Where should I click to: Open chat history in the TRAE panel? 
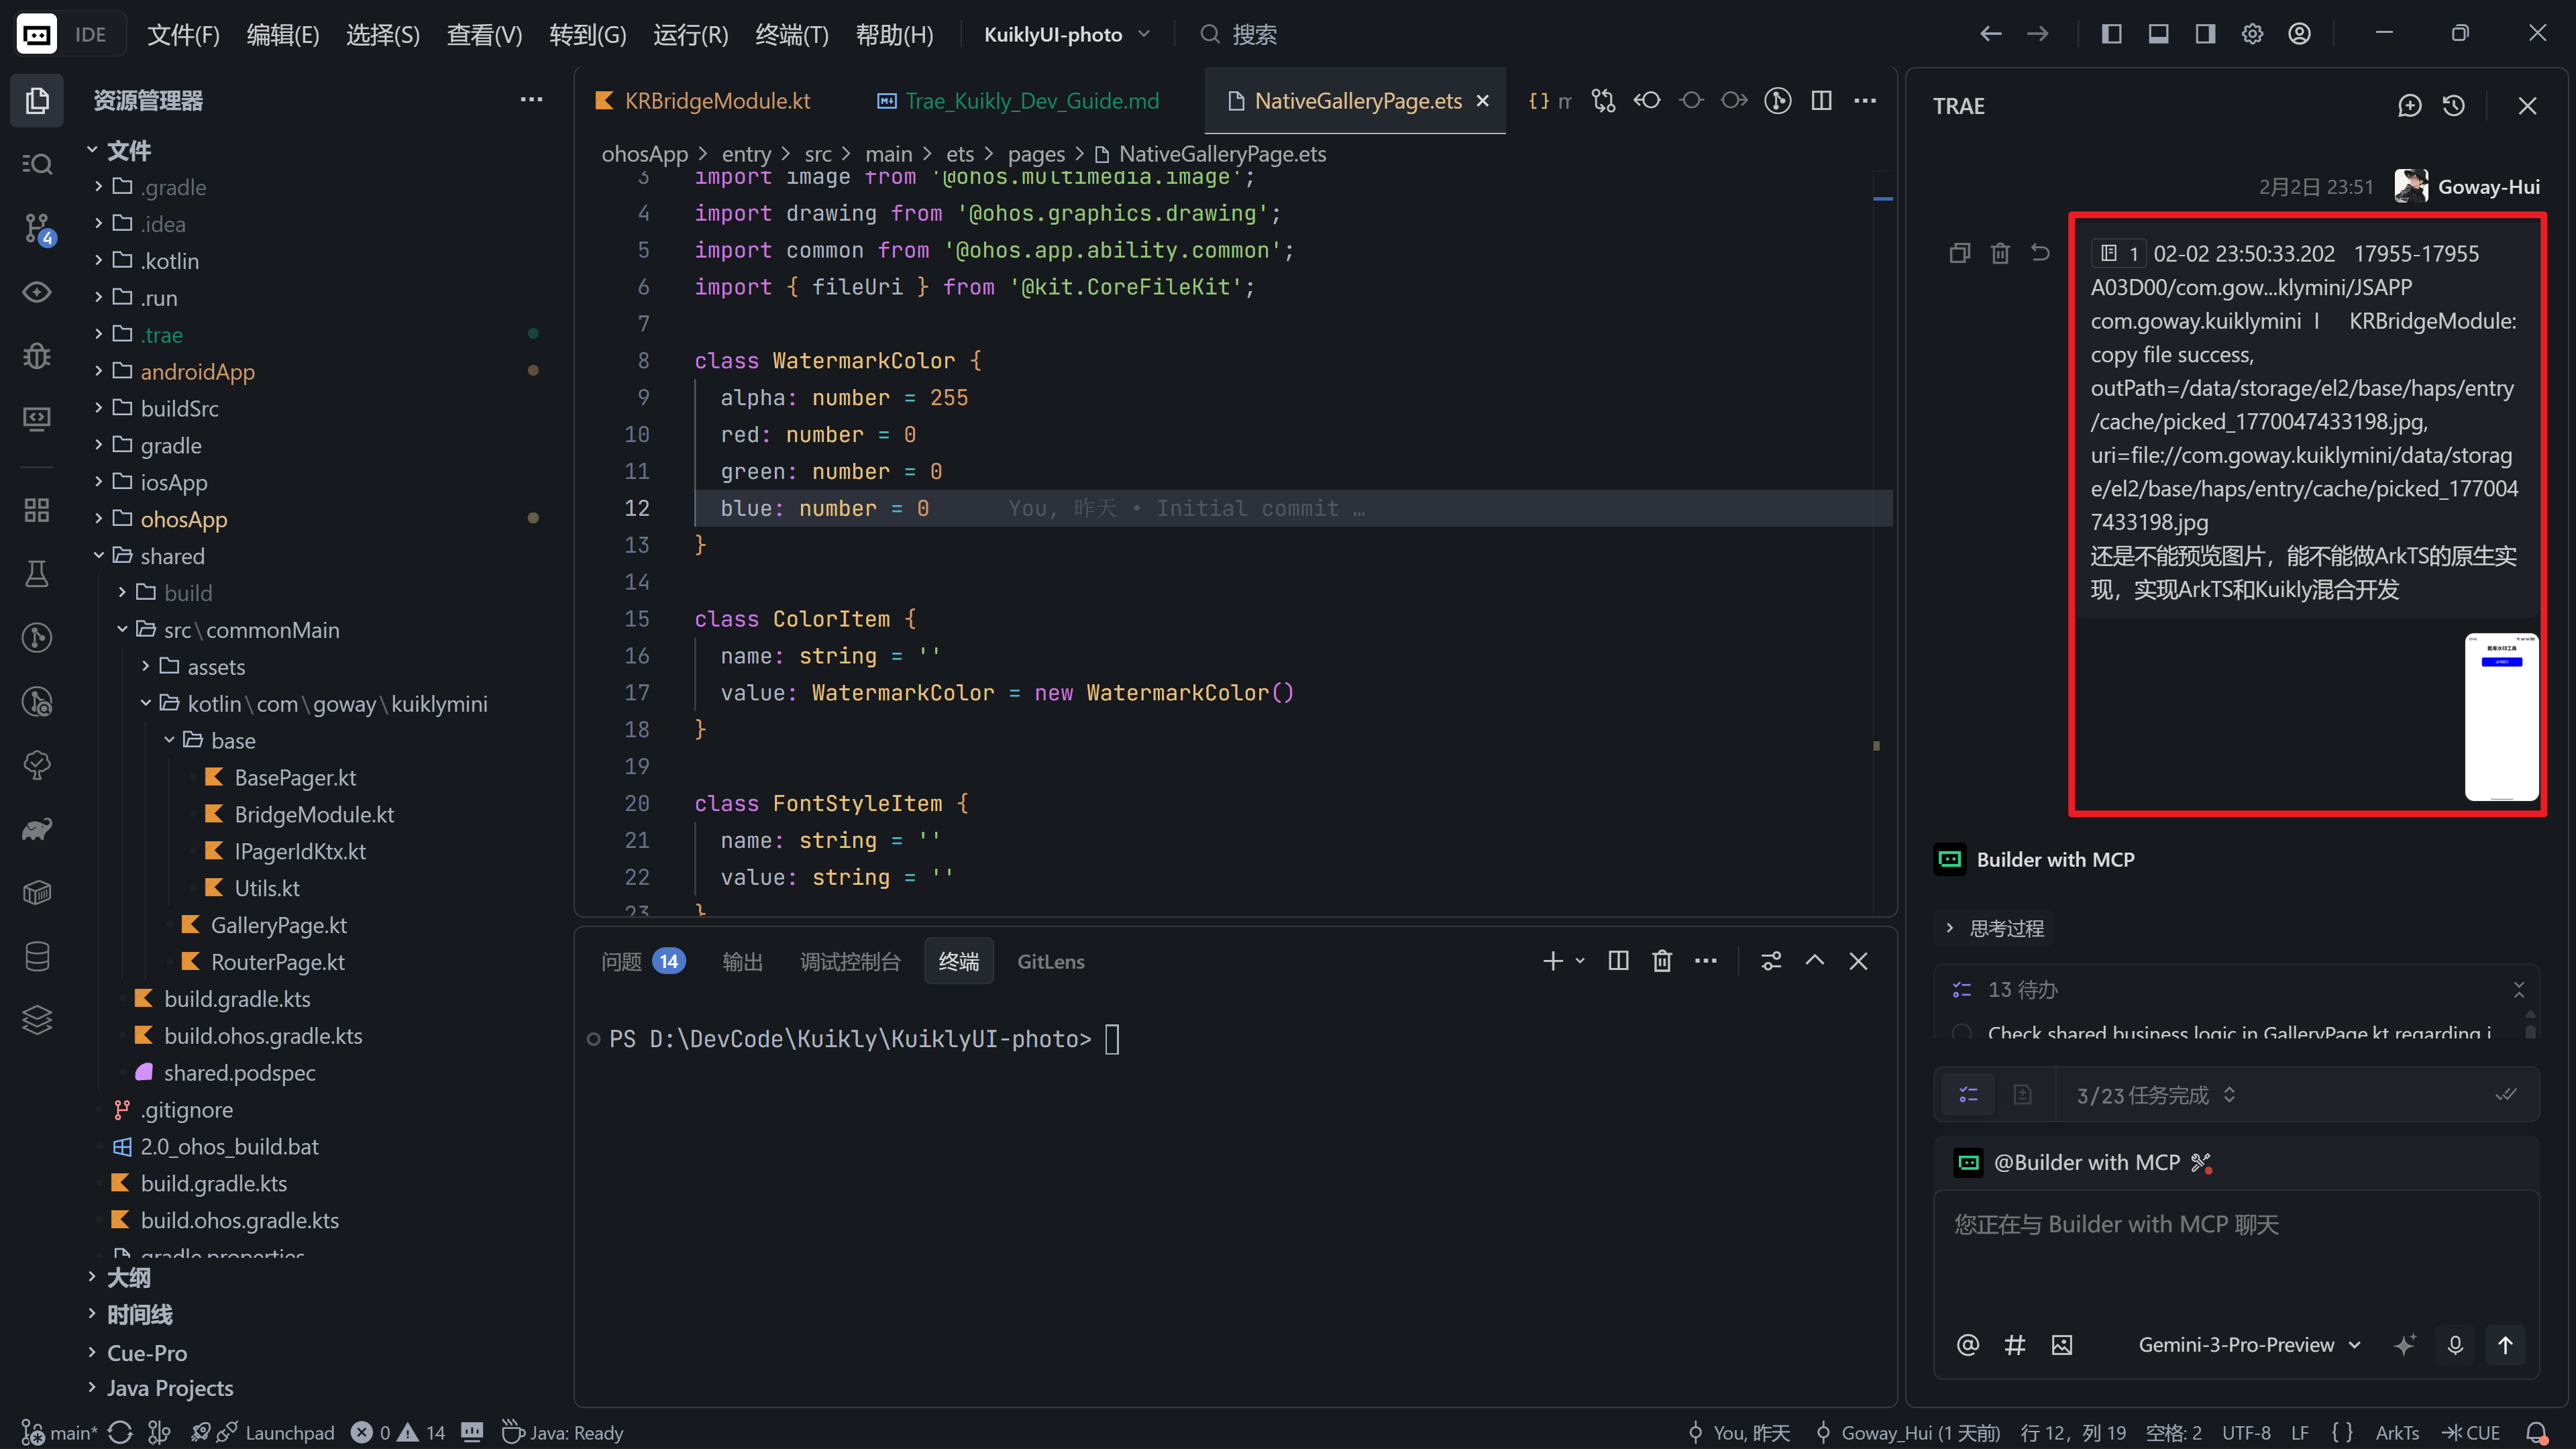[x=2453, y=106]
